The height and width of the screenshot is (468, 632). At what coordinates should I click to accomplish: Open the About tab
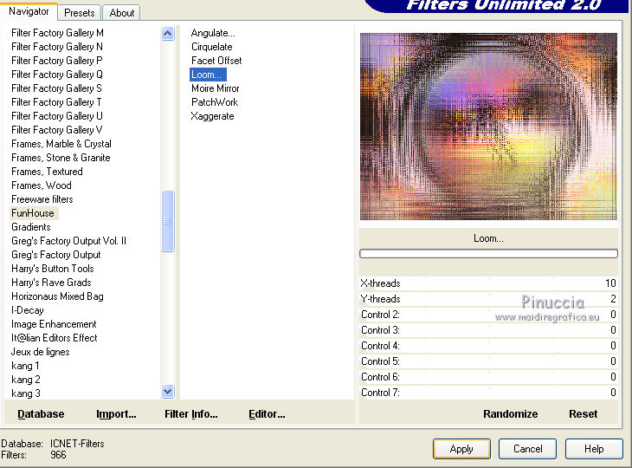click(x=122, y=12)
